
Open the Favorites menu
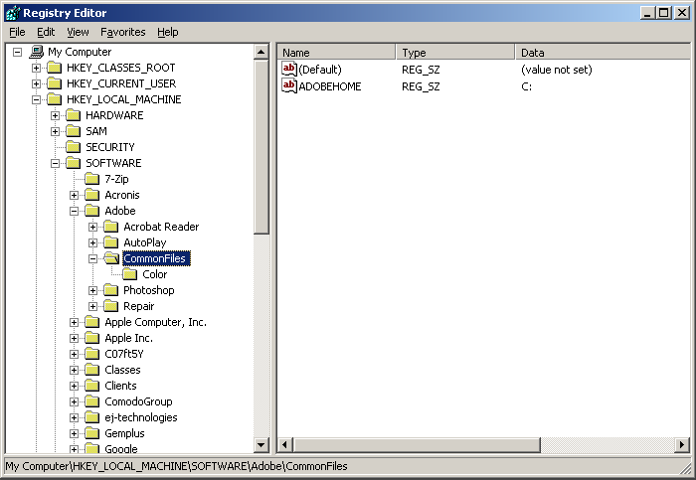(x=123, y=32)
